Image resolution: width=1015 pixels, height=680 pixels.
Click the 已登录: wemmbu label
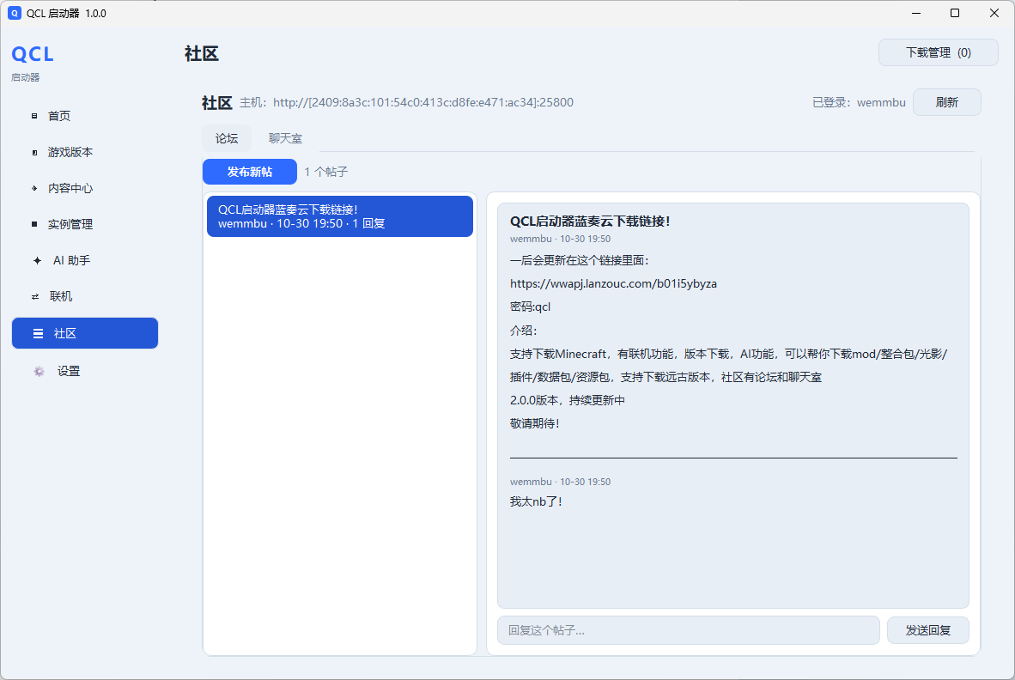[859, 102]
